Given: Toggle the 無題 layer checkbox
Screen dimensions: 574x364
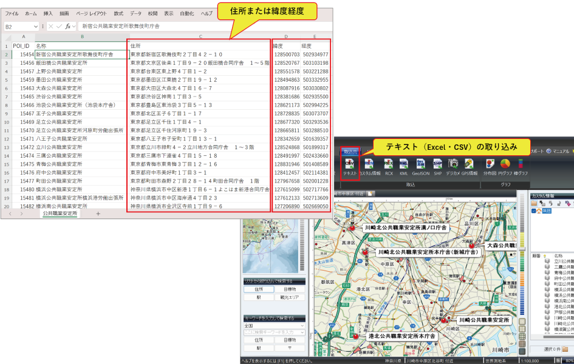Looking at the screenshot, I should tap(534, 211).
